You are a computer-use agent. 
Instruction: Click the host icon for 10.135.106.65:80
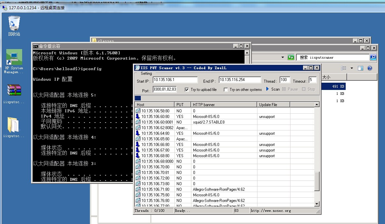[138, 139]
